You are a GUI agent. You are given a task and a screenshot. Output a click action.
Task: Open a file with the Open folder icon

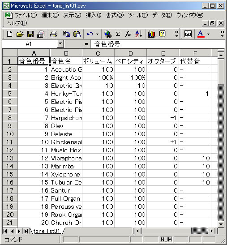[20, 34]
